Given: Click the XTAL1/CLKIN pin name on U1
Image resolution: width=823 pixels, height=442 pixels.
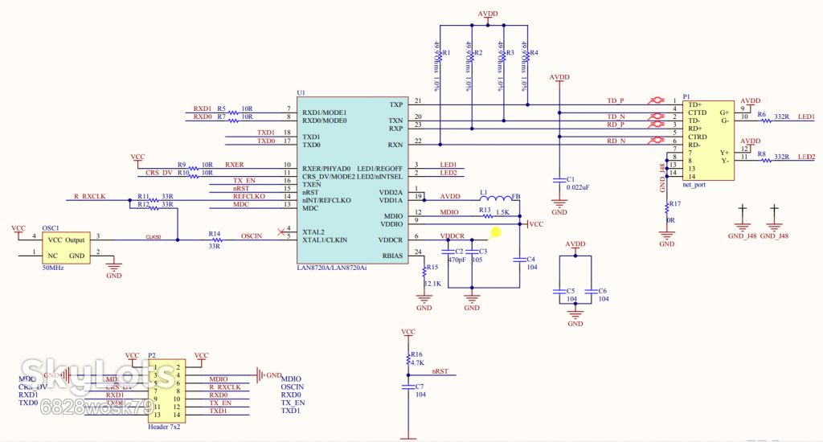Looking at the screenshot, I should 325,240.
